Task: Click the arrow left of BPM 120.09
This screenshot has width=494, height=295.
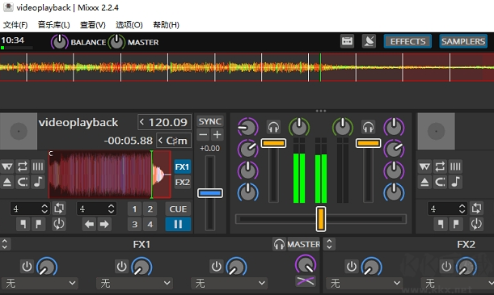Action: pos(142,122)
